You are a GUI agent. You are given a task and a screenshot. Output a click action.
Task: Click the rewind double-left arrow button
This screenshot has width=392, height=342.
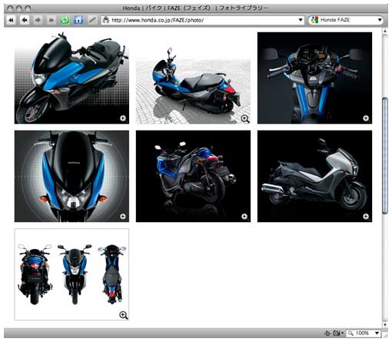(x=11, y=20)
